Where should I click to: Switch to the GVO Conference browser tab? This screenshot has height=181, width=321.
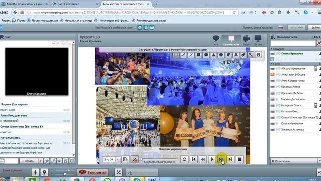[75, 4]
